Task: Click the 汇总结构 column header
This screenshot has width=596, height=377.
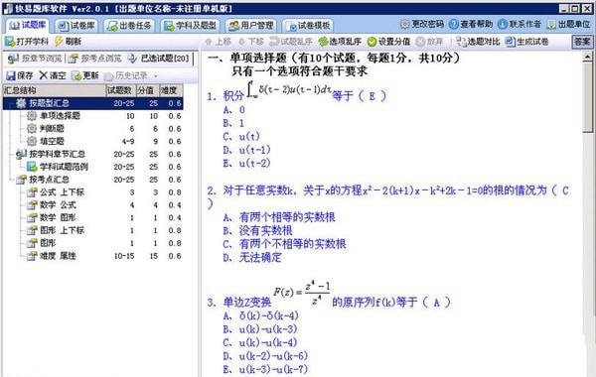Action: point(54,90)
